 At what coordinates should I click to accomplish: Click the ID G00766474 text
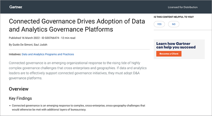pyautogui.click(x=50, y=38)
